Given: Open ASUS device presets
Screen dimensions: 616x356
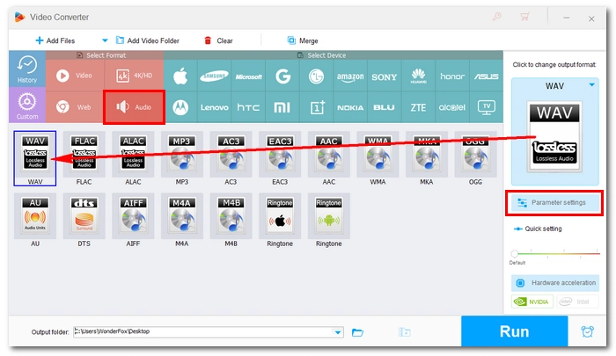Looking at the screenshot, I should 486,76.
